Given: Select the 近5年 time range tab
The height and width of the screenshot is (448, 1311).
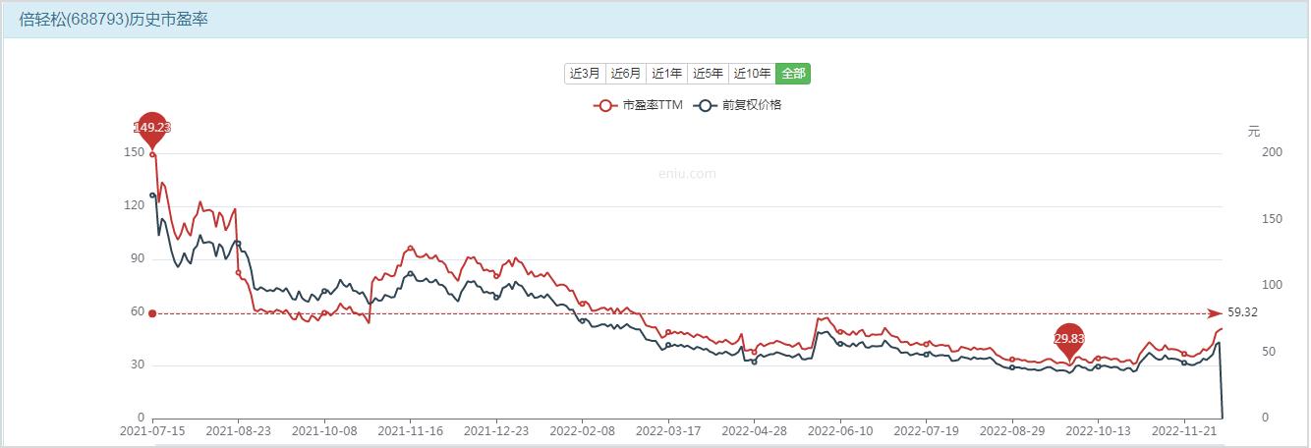Looking at the screenshot, I should click(x=708, y=74).
